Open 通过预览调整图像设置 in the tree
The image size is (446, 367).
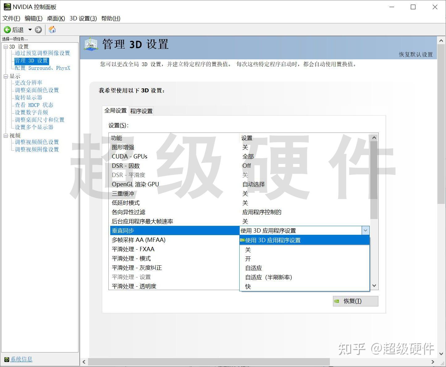point(42,53)
